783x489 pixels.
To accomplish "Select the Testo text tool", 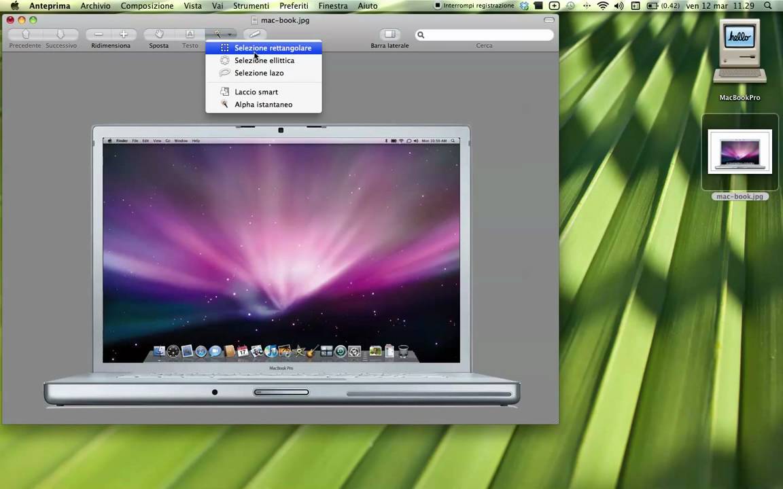I will coord(190,34).
